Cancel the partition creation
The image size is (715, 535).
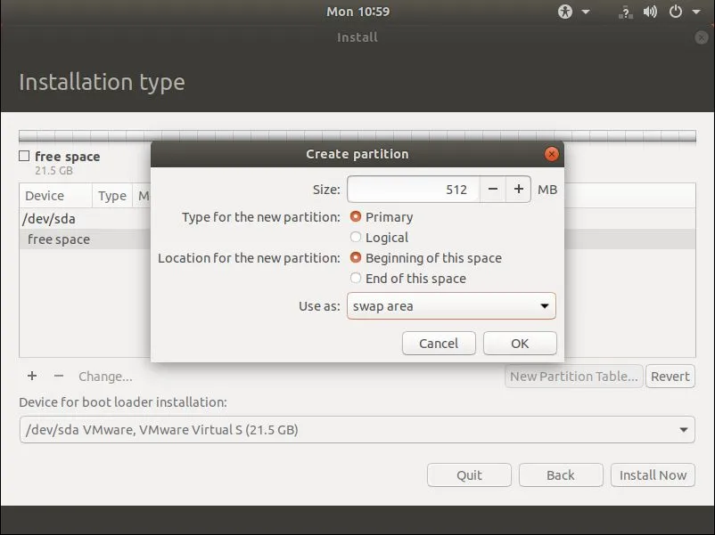pyautogui.click(x=439, y=344)
